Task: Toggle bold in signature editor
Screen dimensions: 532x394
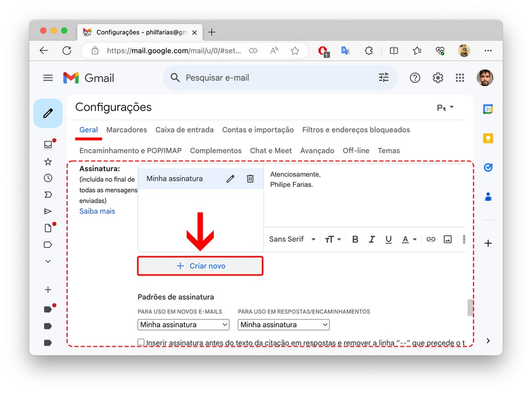Action: point(355,239)
